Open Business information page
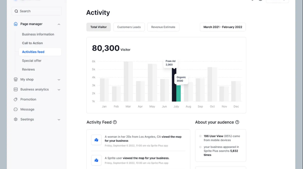This screenshot has height=169, width=303. 38,34
